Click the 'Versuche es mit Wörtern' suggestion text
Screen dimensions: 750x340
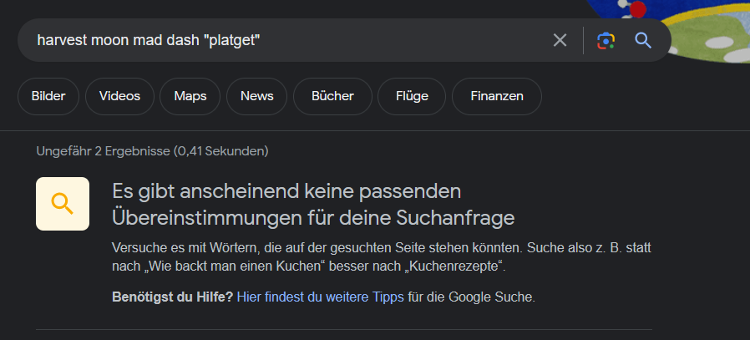coord(382,257)
